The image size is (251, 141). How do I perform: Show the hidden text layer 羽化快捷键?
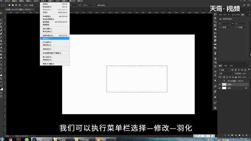[x=220, y=81]
